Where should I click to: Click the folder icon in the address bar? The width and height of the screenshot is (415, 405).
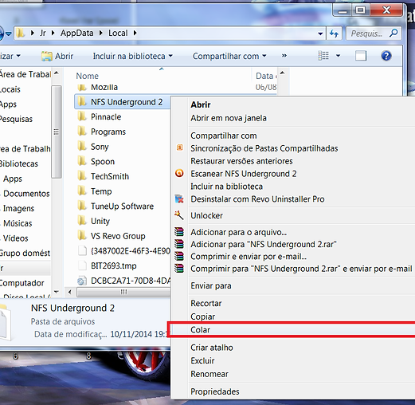pos(20,33)
